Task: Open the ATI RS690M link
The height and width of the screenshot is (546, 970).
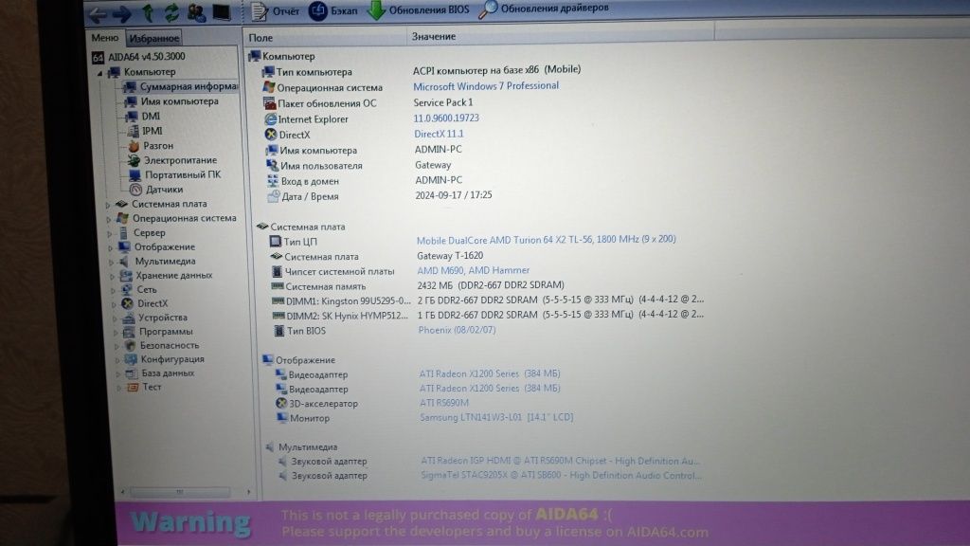Action: (x=444, y=403)
